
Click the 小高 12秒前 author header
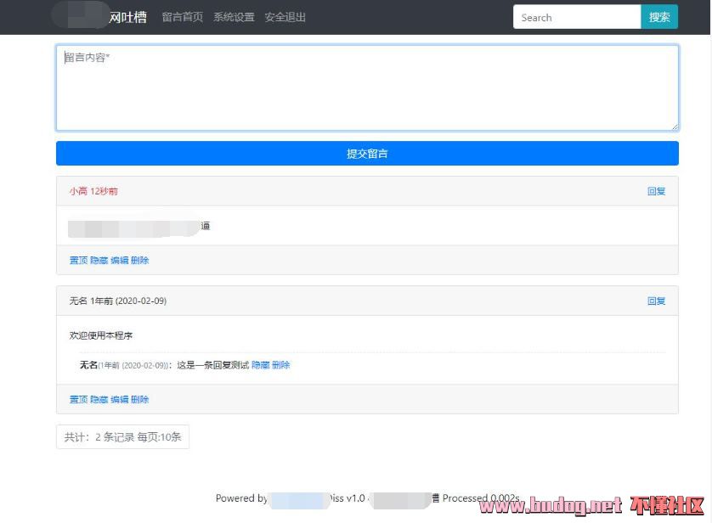tap(93, 191)
